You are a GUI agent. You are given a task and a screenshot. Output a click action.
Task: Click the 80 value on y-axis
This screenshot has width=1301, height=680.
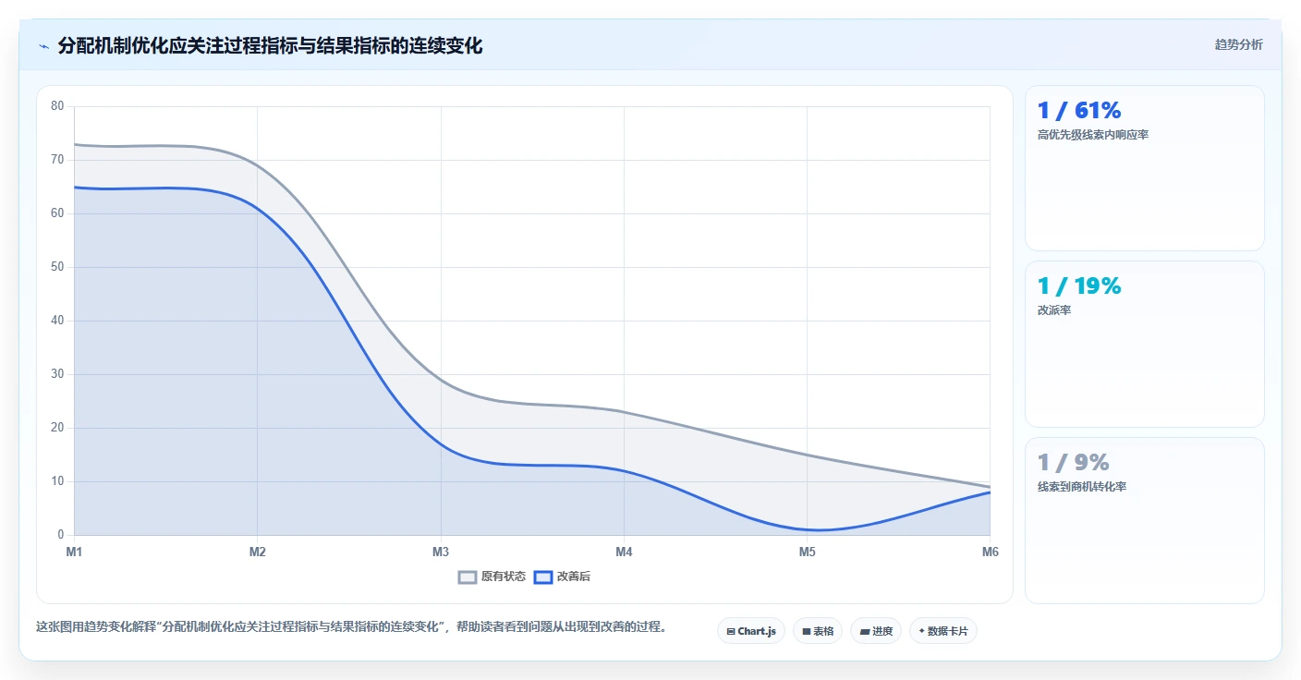coord(57,106)
